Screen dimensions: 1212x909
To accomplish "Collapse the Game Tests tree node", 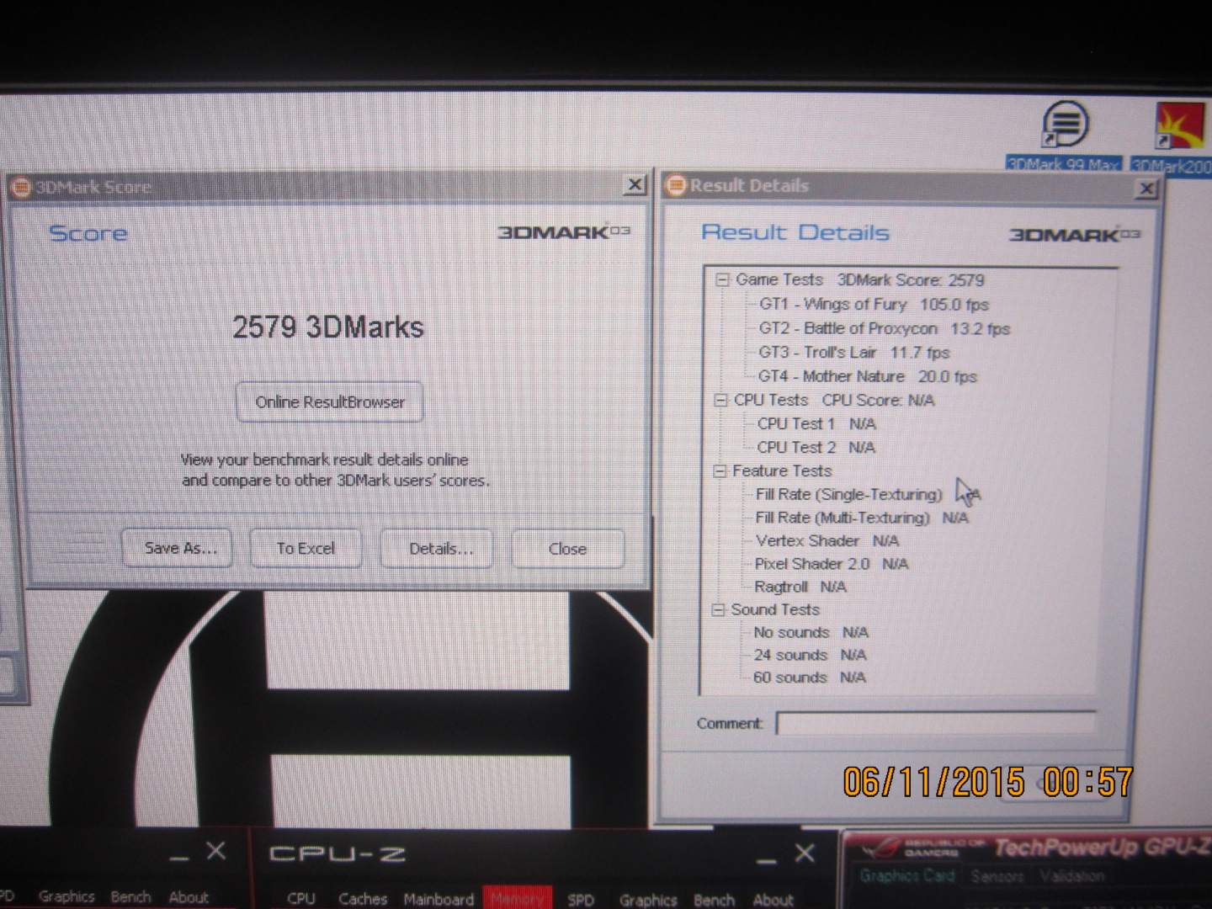I will pyautogui.click(x=722, y=279).
